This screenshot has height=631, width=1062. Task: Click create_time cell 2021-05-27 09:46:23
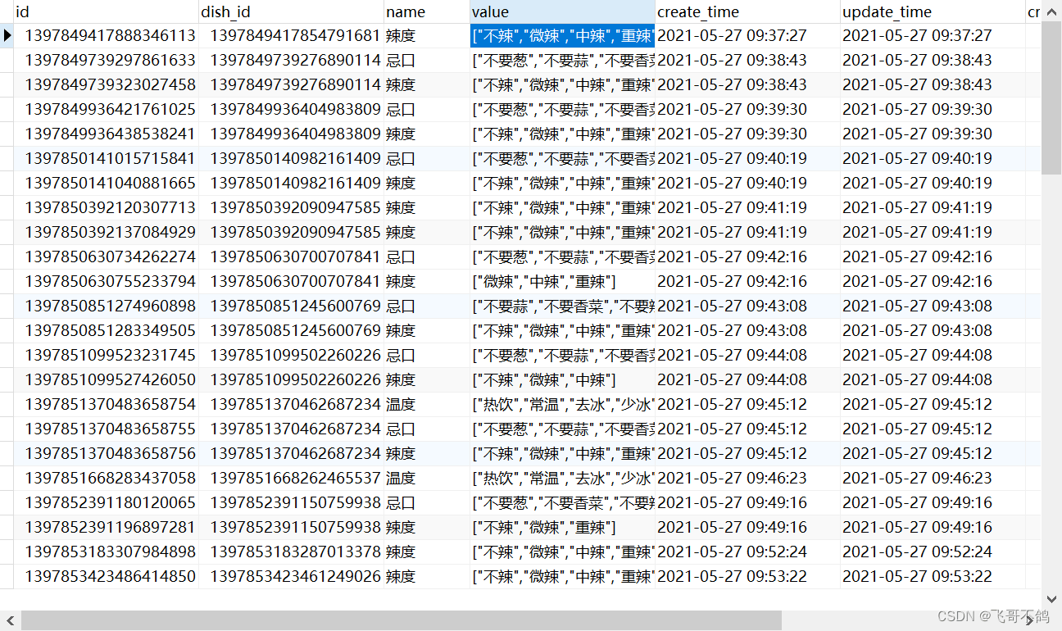pos(747,478)
